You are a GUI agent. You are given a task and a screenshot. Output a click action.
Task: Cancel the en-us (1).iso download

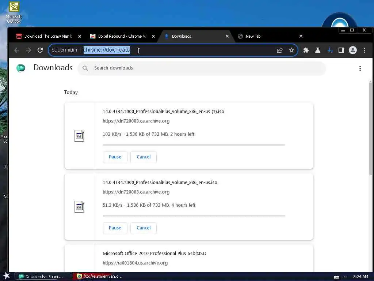pos(144,157)
